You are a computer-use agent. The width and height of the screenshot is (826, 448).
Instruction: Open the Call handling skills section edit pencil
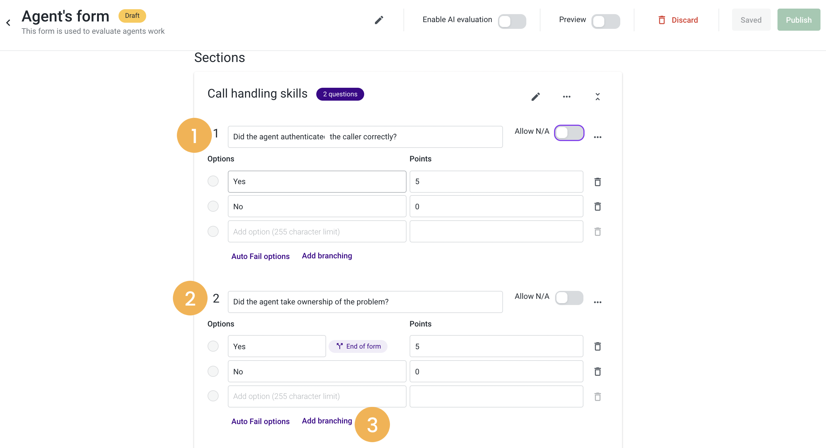536,96
